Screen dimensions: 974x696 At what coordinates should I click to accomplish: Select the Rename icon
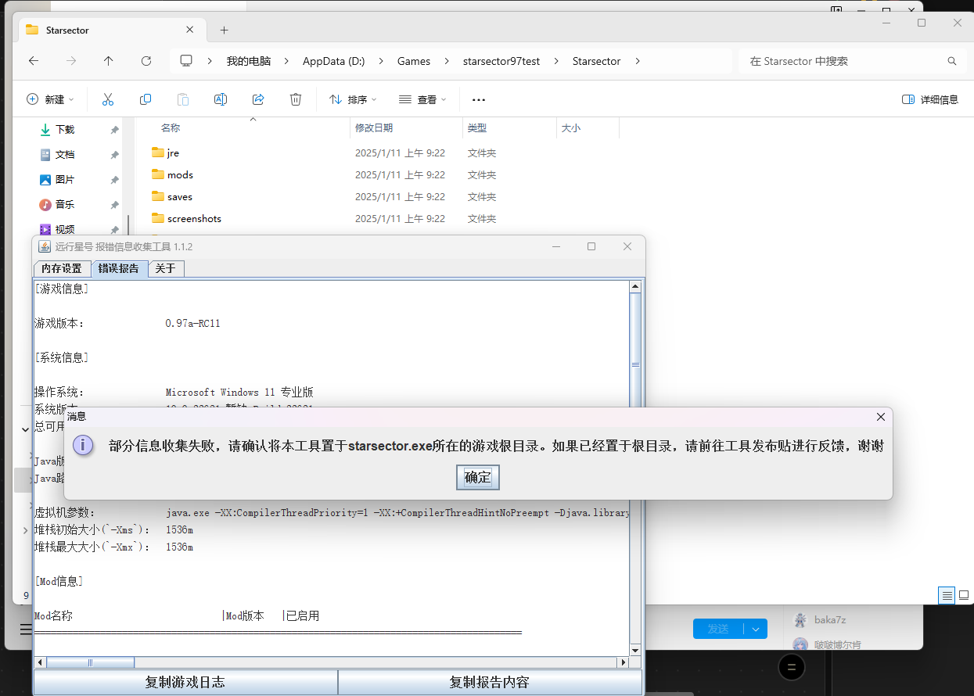(220, 99)
